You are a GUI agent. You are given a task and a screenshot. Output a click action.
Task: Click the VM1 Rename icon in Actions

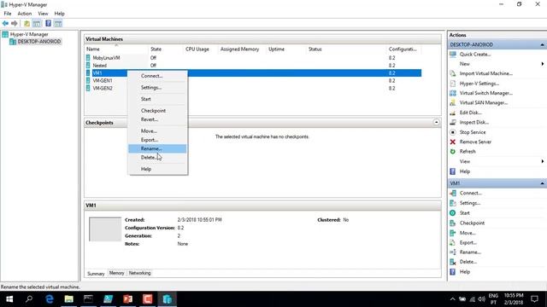point(453,252)
